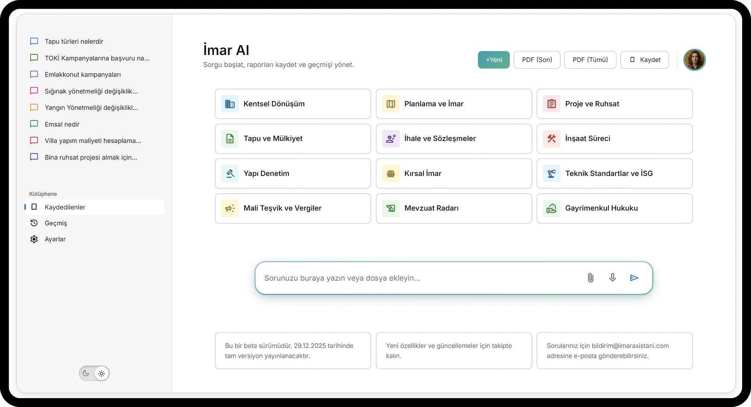The image size is (751, 407).
Task: Start a new query with +Yeni
Action: tap(494, 60)
